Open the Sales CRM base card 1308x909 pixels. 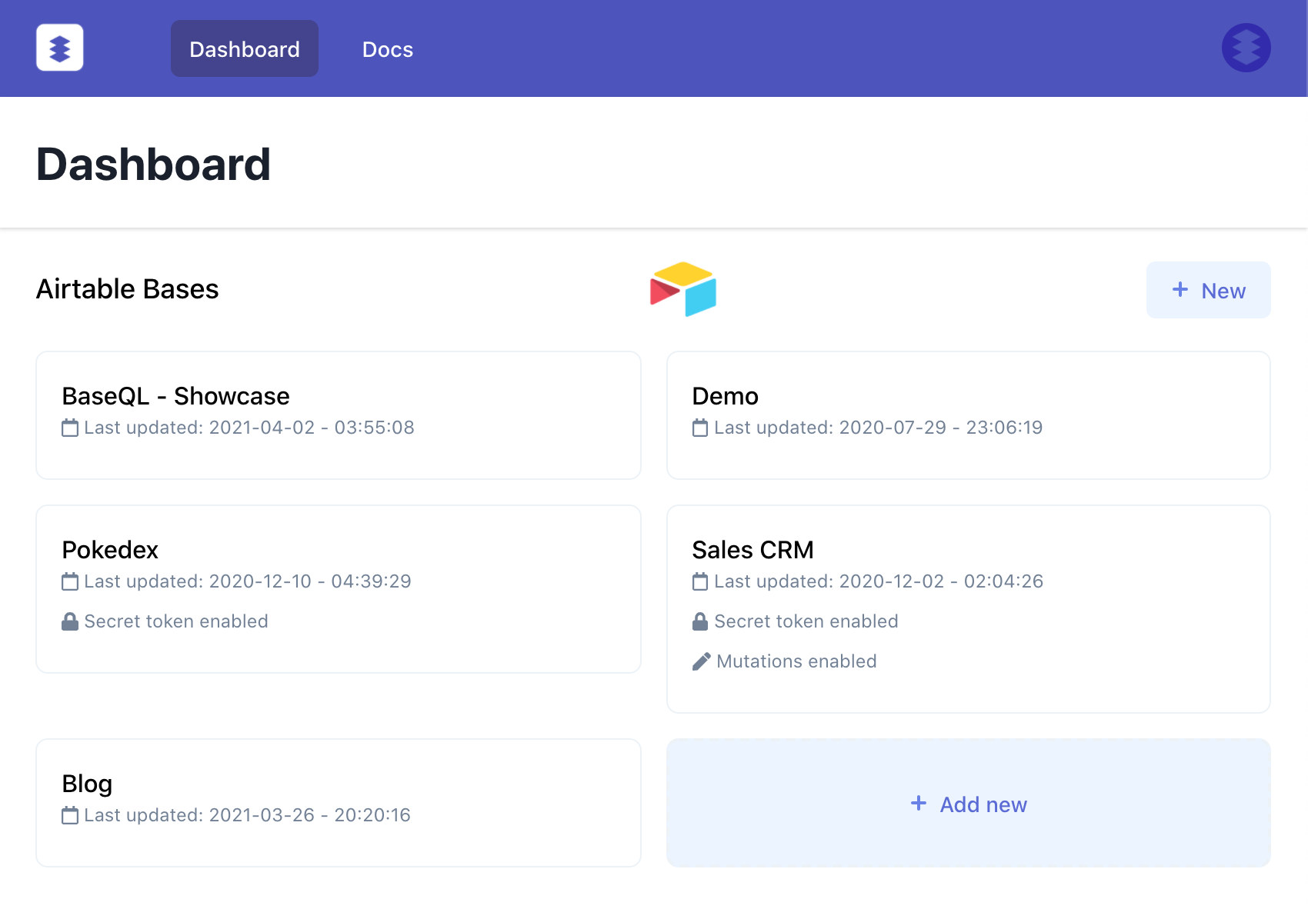click(968, 608)
